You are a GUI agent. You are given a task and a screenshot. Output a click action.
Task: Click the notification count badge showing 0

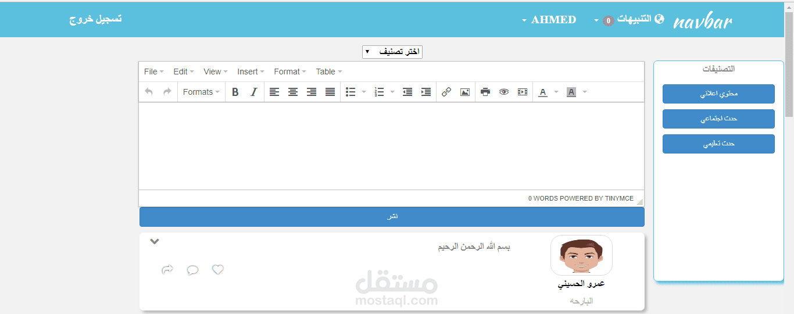(x=609, y=21)
